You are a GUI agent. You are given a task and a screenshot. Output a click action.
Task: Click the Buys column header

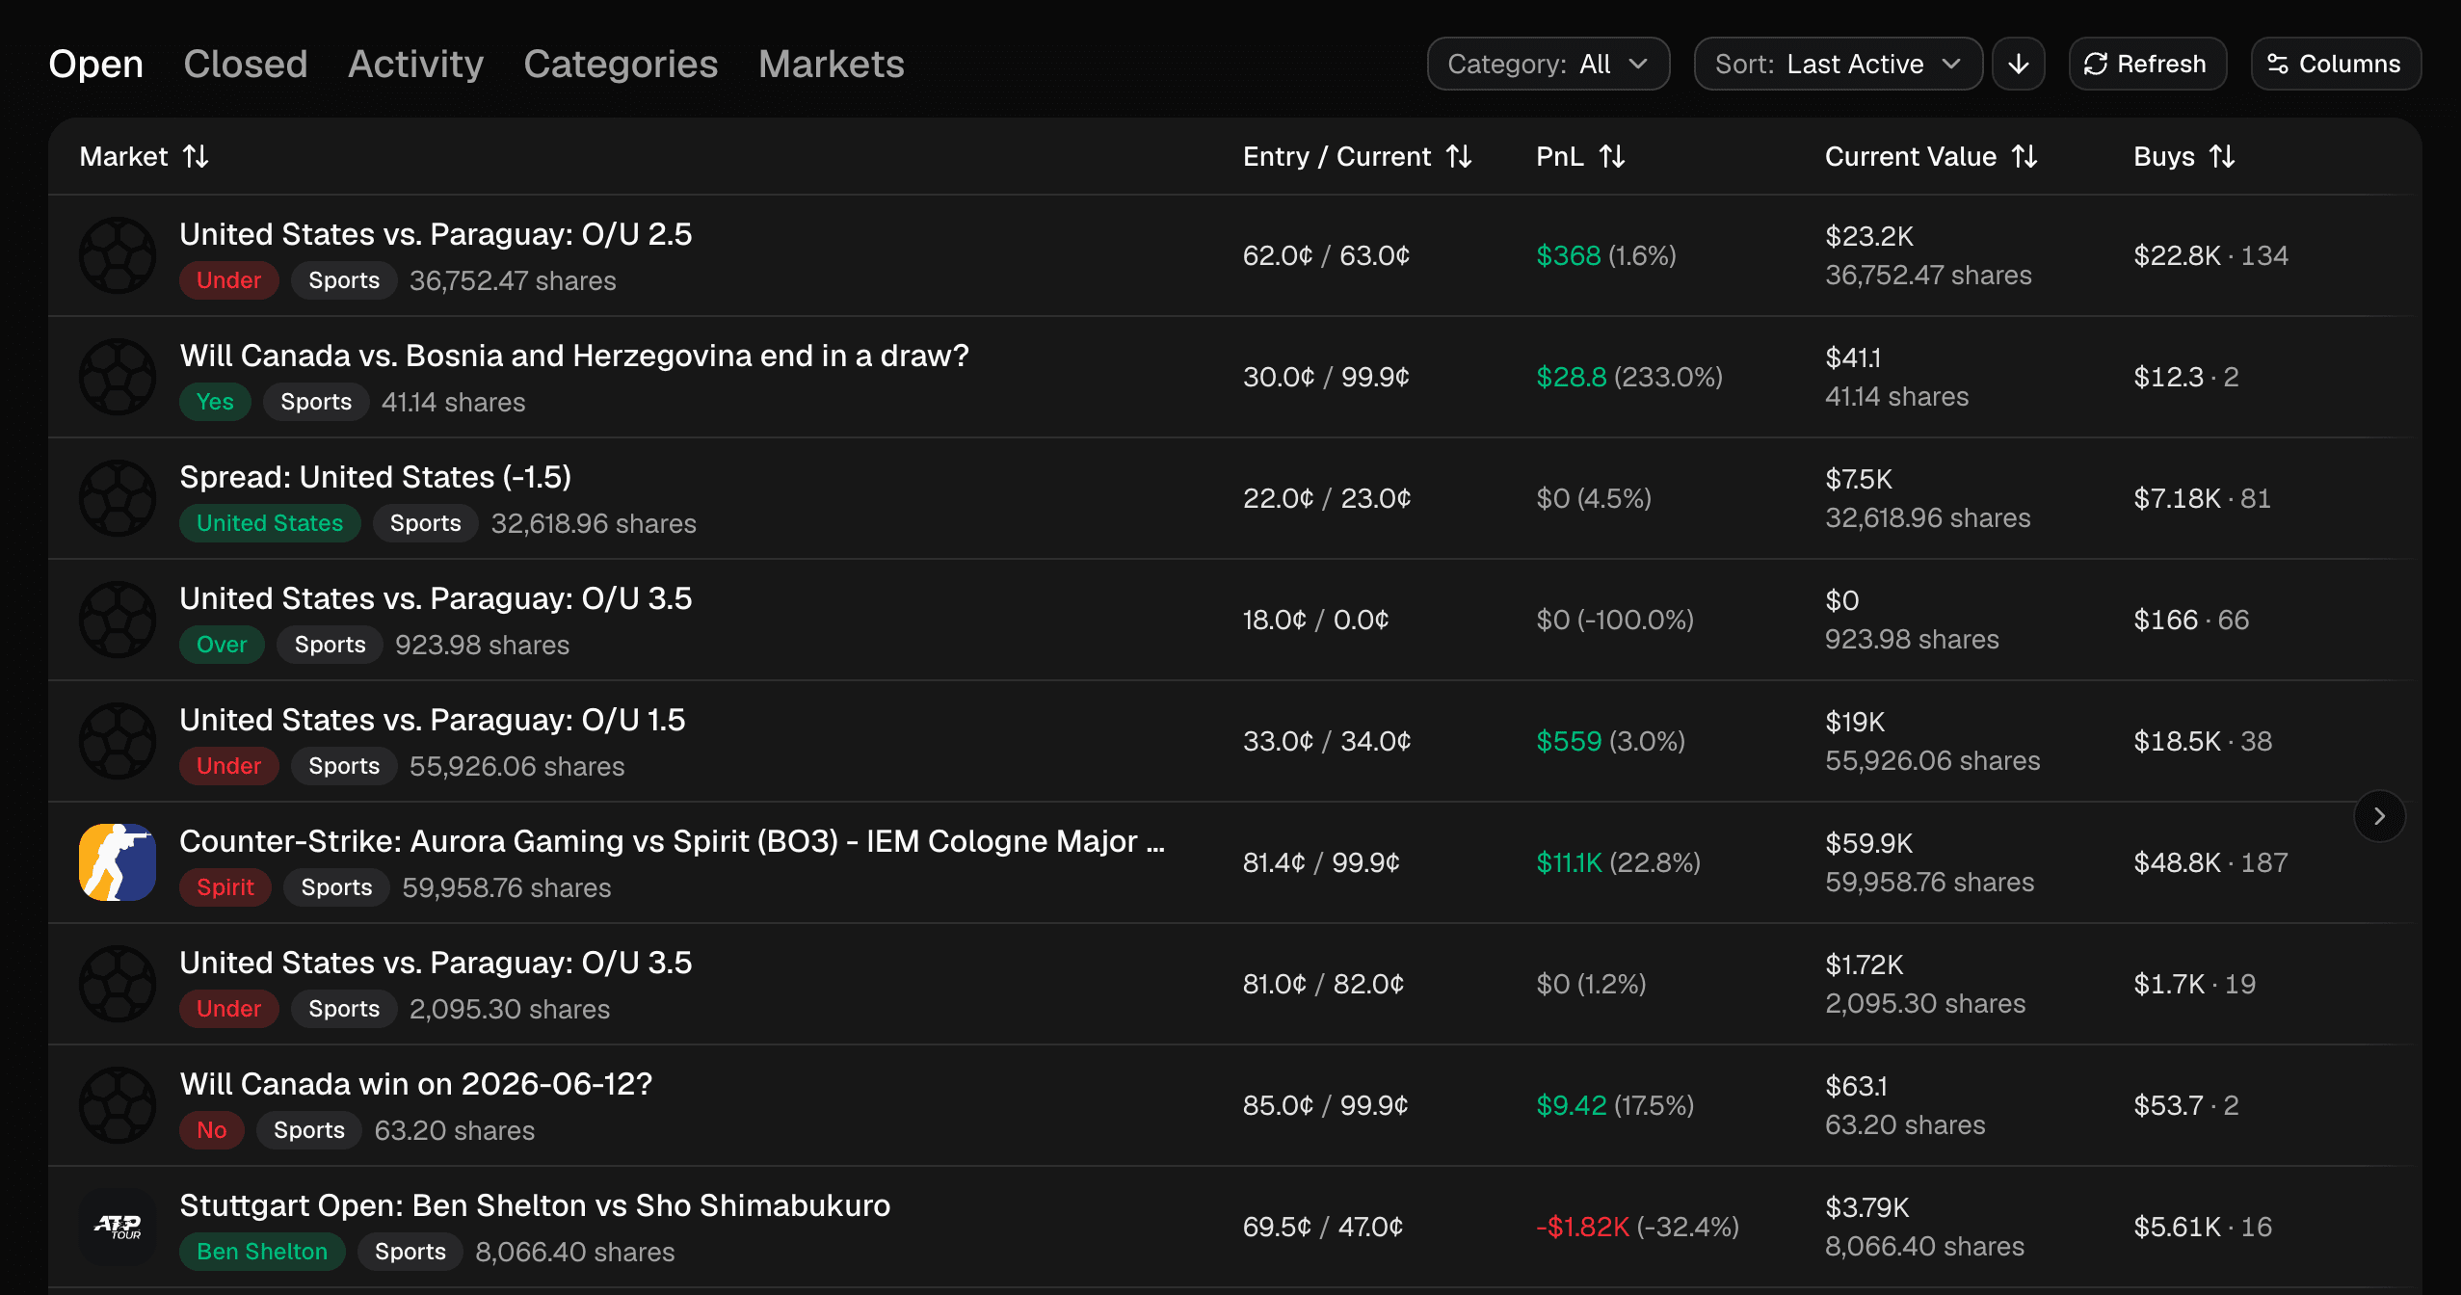[2184, 156]
